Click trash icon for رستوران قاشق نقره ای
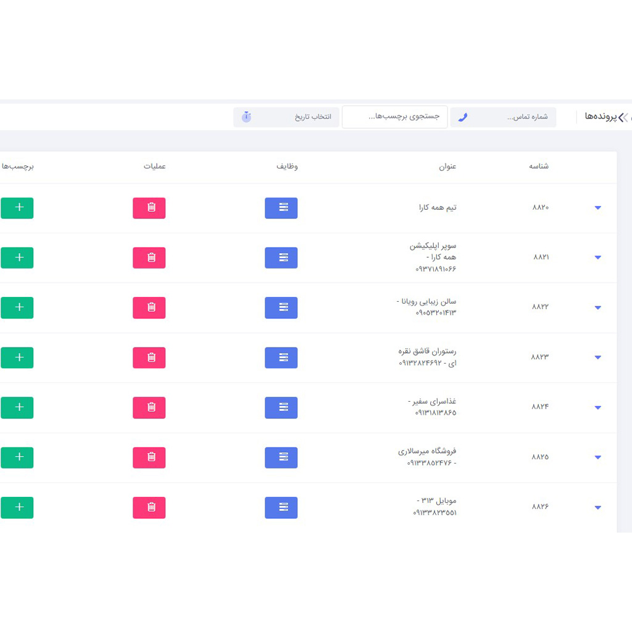632x632 pixels. pos(149,357)
